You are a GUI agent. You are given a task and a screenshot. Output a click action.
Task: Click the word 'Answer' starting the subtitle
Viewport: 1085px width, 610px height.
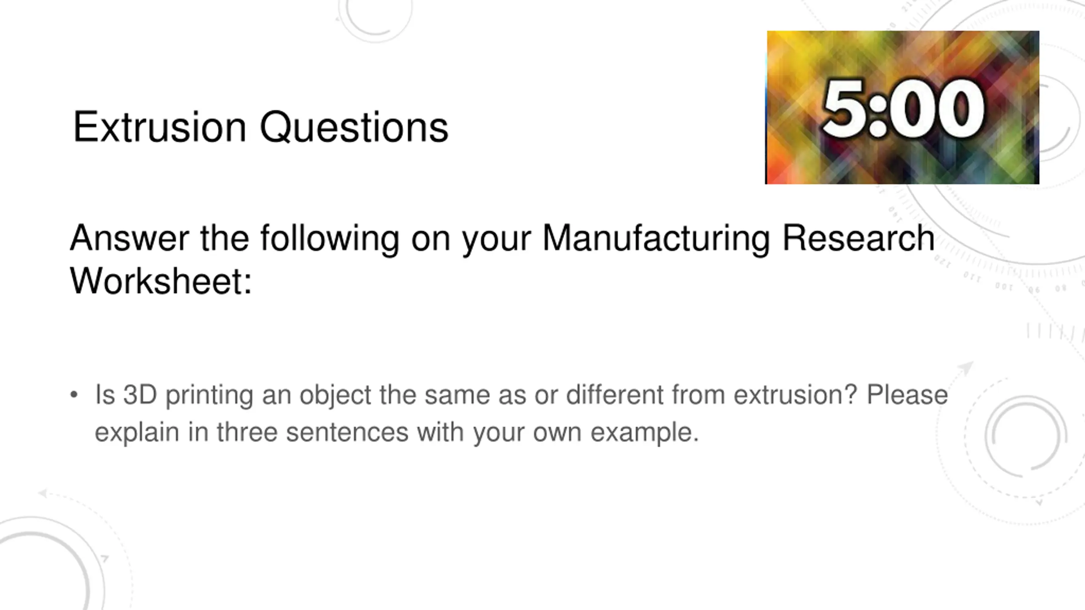pyautogui.click(x=130, y=238)
